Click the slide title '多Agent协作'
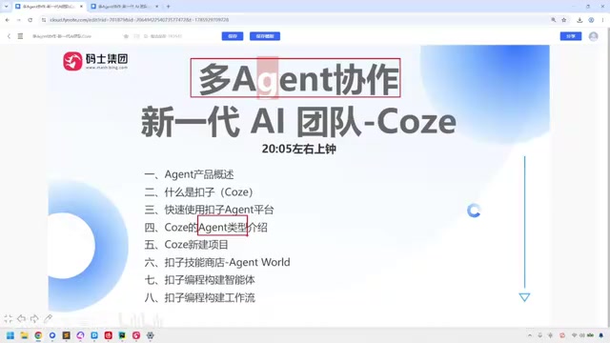Image resolution: width=610 pixels, height=343 pixels. tap(298, 79)
